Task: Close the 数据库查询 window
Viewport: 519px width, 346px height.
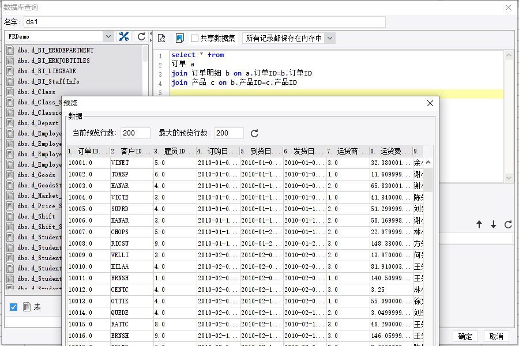Action: click(509, 7)
